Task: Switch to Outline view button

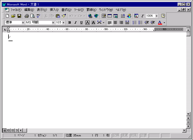Action: pyautogui.click(x=17, y=130)
